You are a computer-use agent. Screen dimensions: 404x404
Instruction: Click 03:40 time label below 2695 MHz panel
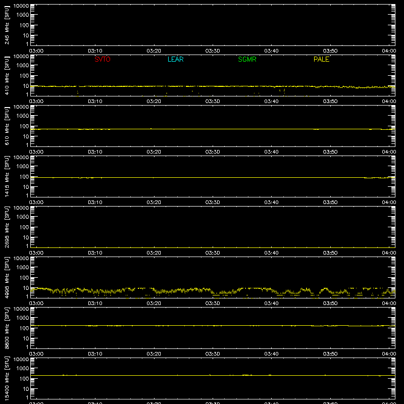pyautogui.click(x=271, y=253)
